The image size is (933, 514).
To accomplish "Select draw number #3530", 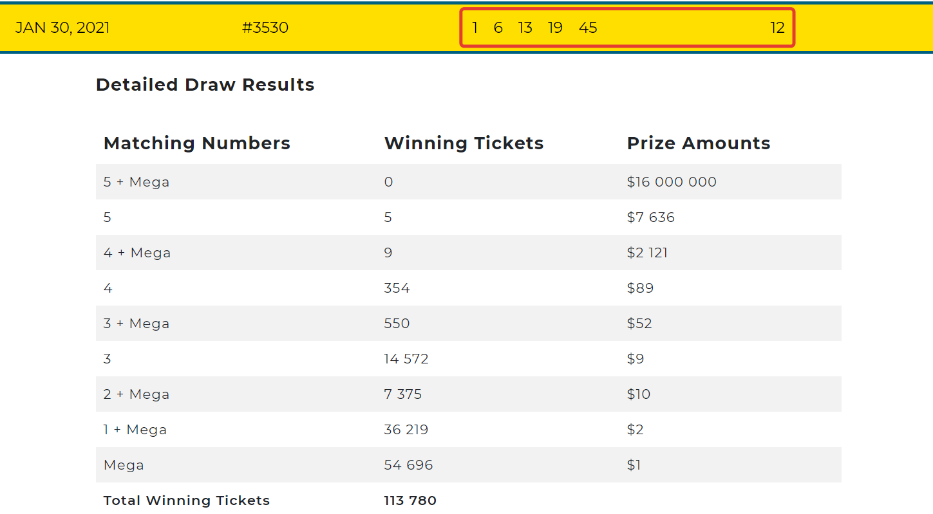I will [265, 28].
